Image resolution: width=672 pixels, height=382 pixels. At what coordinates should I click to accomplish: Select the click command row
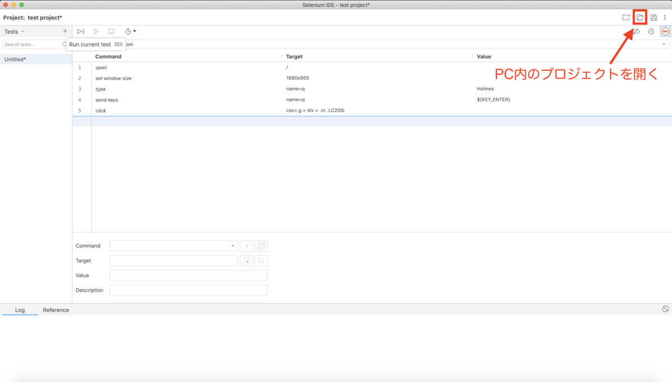point(372,111)
